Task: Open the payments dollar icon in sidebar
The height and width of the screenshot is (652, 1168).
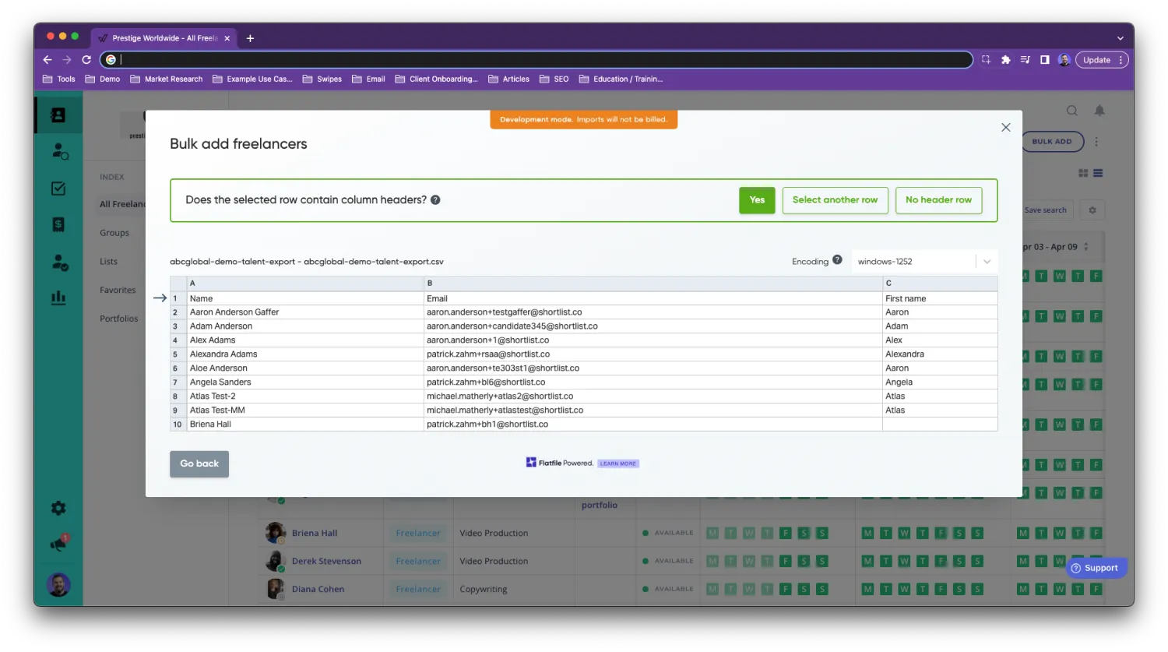Action: pos(58,224)
